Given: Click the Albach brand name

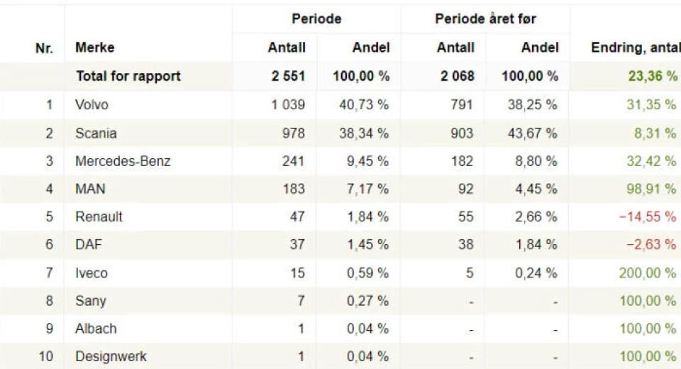Looking at the screenshot, I should pyautogui.click(x=96, y=329).
